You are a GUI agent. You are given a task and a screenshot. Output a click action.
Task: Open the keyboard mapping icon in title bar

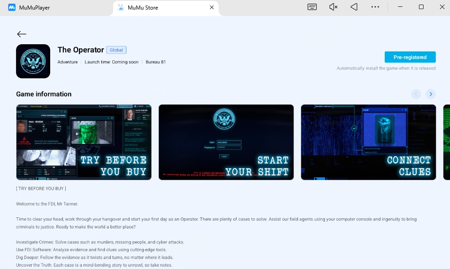pyautogui.click(x=312, y=7)
